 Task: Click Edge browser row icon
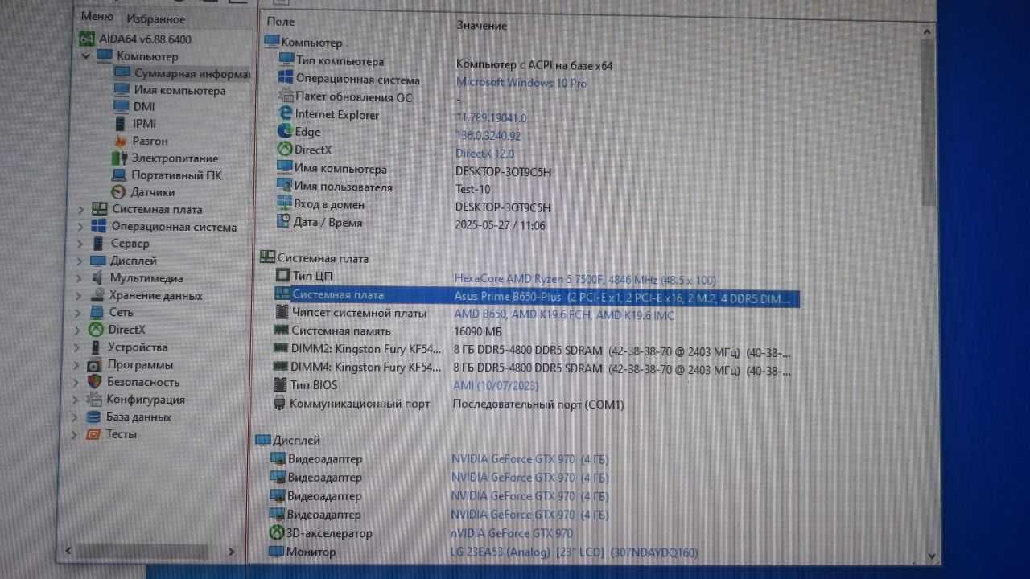[285, 132]
